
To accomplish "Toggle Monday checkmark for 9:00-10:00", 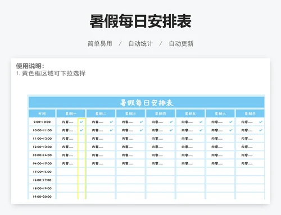I will coord(81,122).
